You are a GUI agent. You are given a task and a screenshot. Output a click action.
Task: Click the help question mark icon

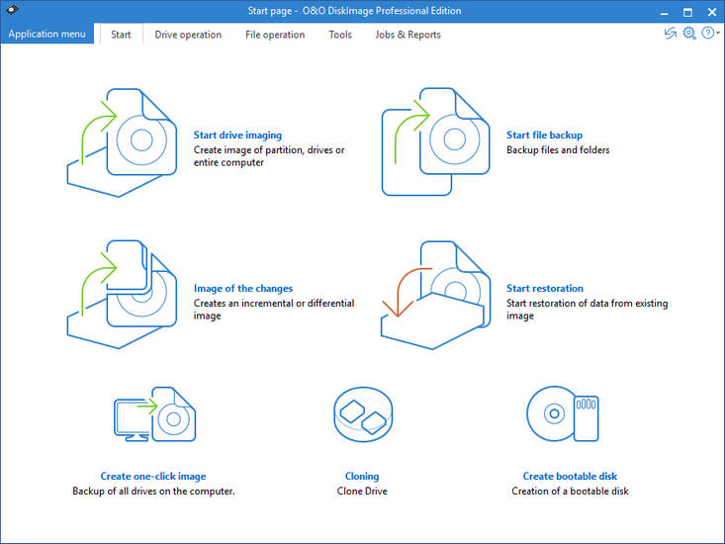coord(707,34)
